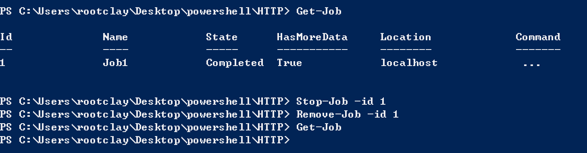Click the Name column header
Screen dimensions: 587x153
(115, 37)
